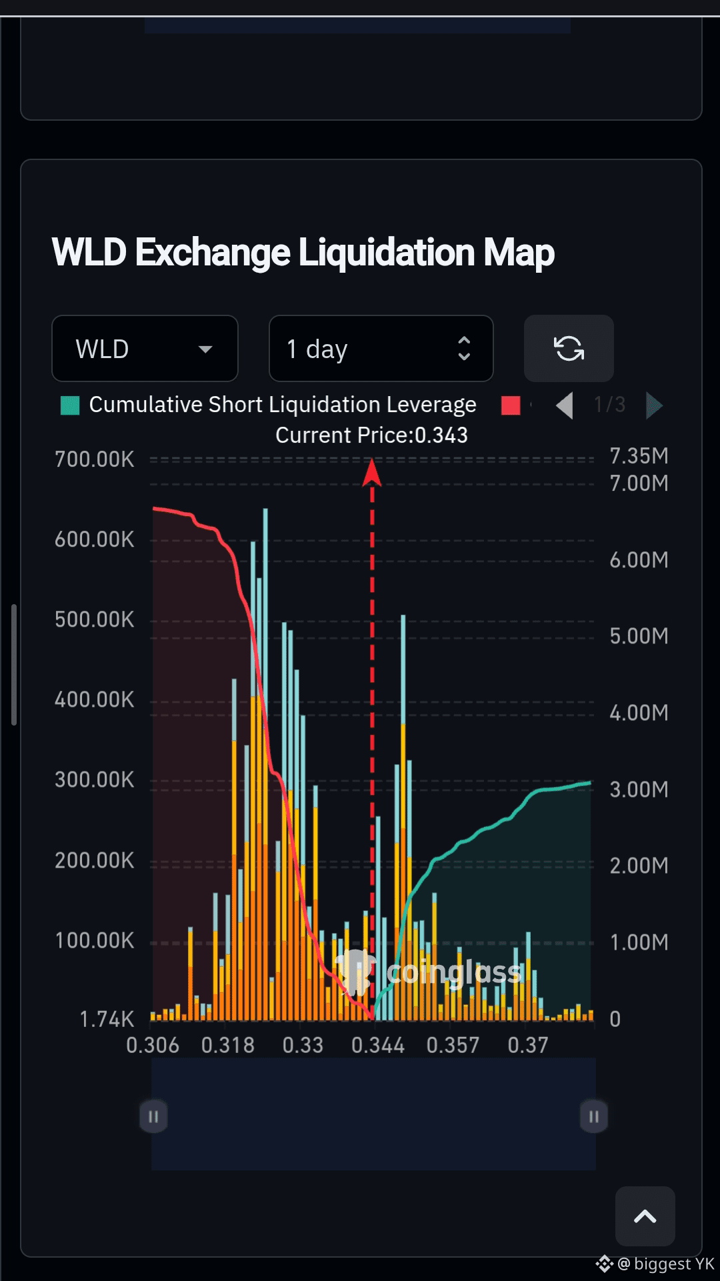The height and width of the screenshot is (1281, 720).
Task: Click the Current Price:0.343 label
Action: pos(372,435)
